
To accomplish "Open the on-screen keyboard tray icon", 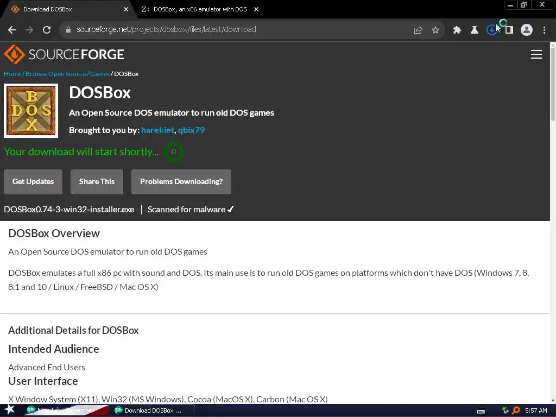I will (x=481, y=411).
